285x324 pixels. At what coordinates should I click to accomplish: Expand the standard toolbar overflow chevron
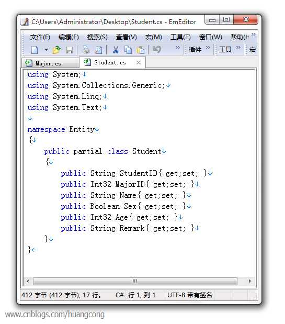coord(177,48)
